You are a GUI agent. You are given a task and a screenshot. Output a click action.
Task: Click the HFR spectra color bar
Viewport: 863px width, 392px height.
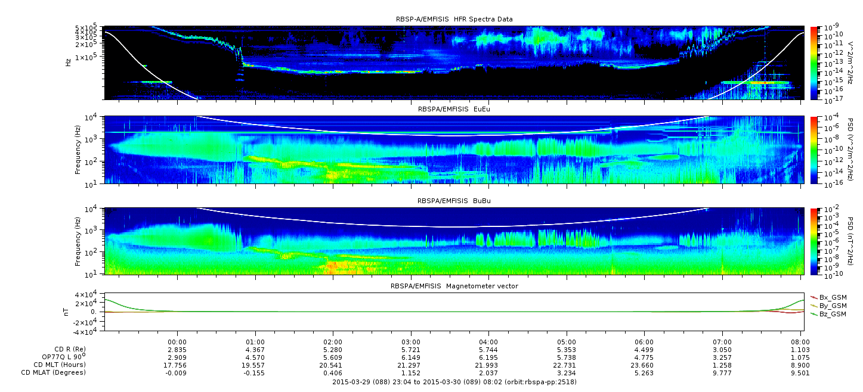point(815,63)
